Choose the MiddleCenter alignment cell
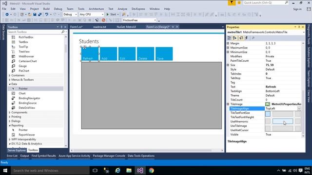The image size is (312, 175). tap(283, 121)
